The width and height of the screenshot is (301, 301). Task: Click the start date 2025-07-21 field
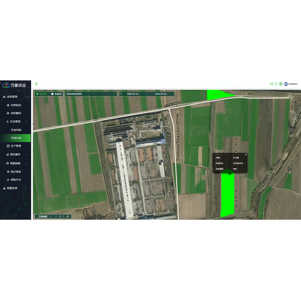(x=133, y=94)
